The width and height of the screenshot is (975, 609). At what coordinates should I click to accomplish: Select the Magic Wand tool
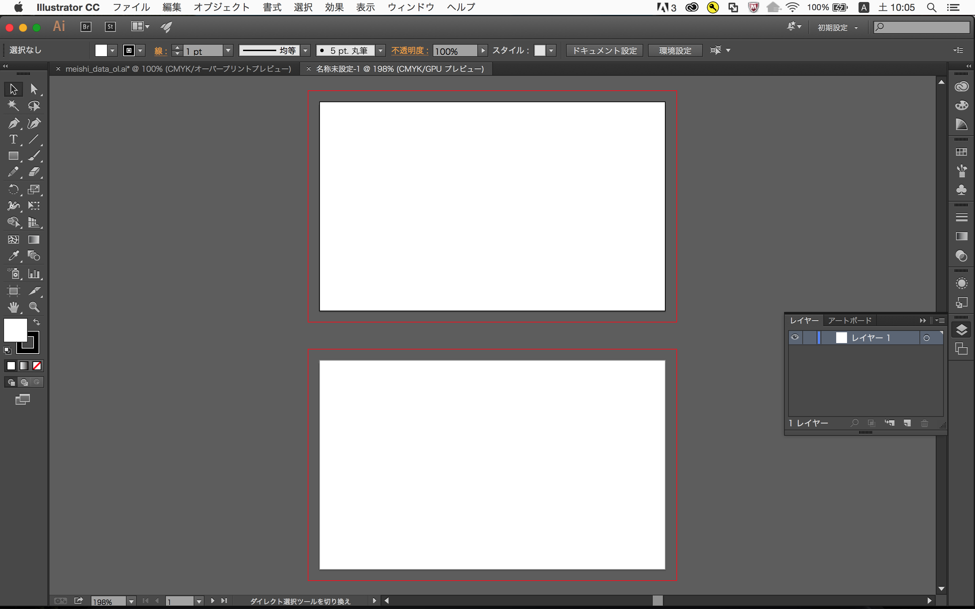pos(13,106)
